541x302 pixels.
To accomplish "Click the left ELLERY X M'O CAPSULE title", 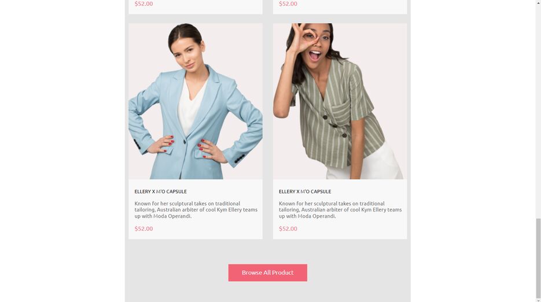I will coord(160,191).
